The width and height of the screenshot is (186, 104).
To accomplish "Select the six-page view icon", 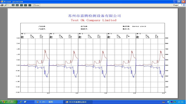I will point(30,5).
